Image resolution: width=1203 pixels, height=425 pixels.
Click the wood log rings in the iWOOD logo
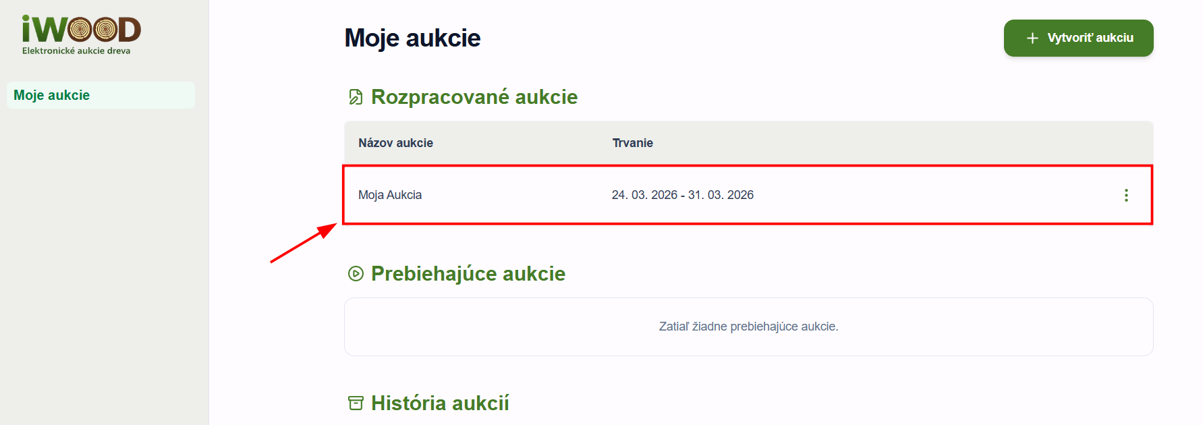tap(92, 29)
